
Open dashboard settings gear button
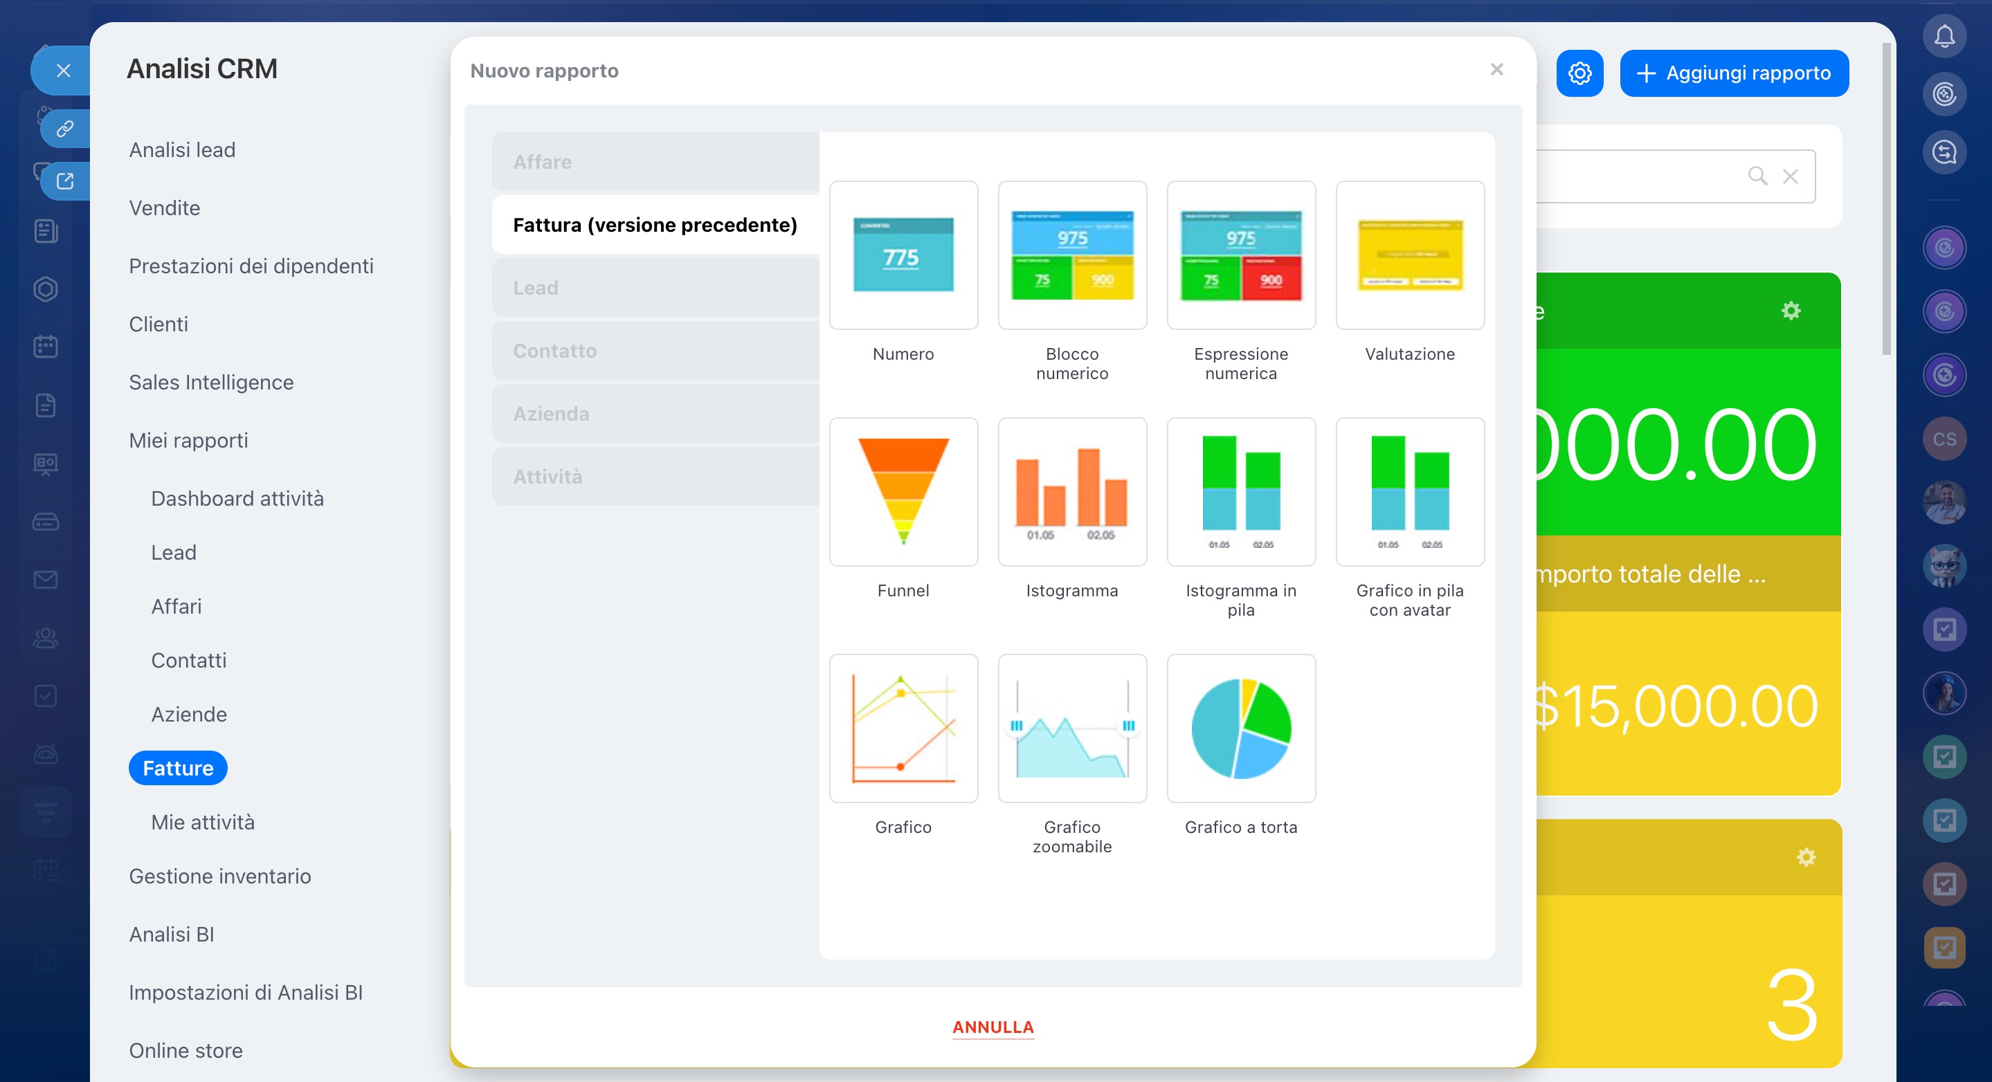pos(1579,73)
